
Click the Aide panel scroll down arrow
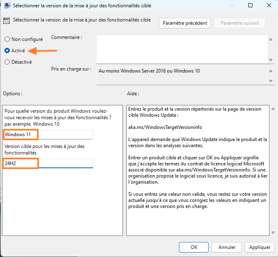tap(273, 233)
